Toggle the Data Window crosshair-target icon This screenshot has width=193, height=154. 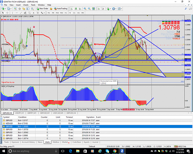(x=19, y=9)
